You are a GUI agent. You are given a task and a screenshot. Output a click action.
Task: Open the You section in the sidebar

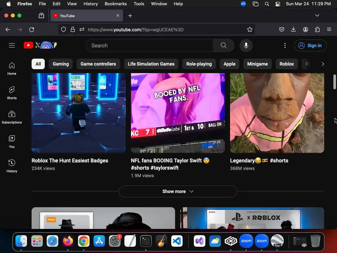click(12, 142)
